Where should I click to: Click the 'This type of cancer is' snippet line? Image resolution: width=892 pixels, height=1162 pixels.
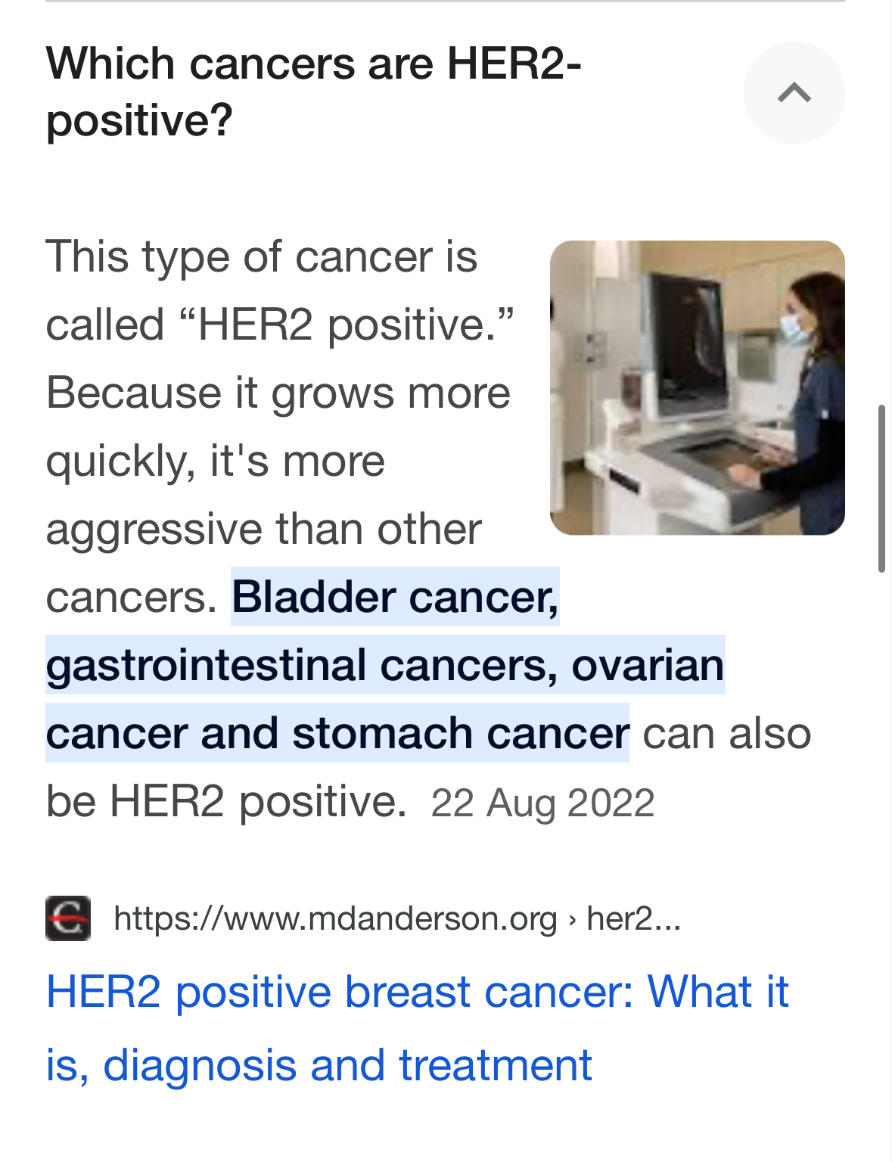pos(262,256)
